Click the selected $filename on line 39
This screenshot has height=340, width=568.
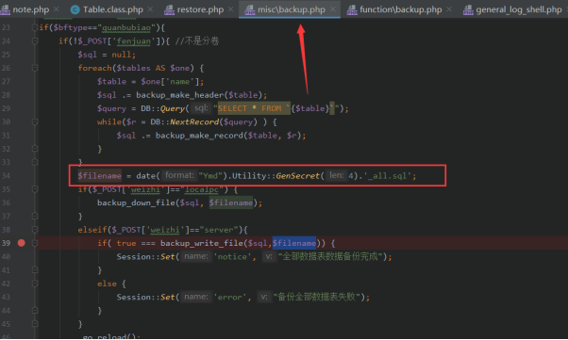[x=294, y=243]
